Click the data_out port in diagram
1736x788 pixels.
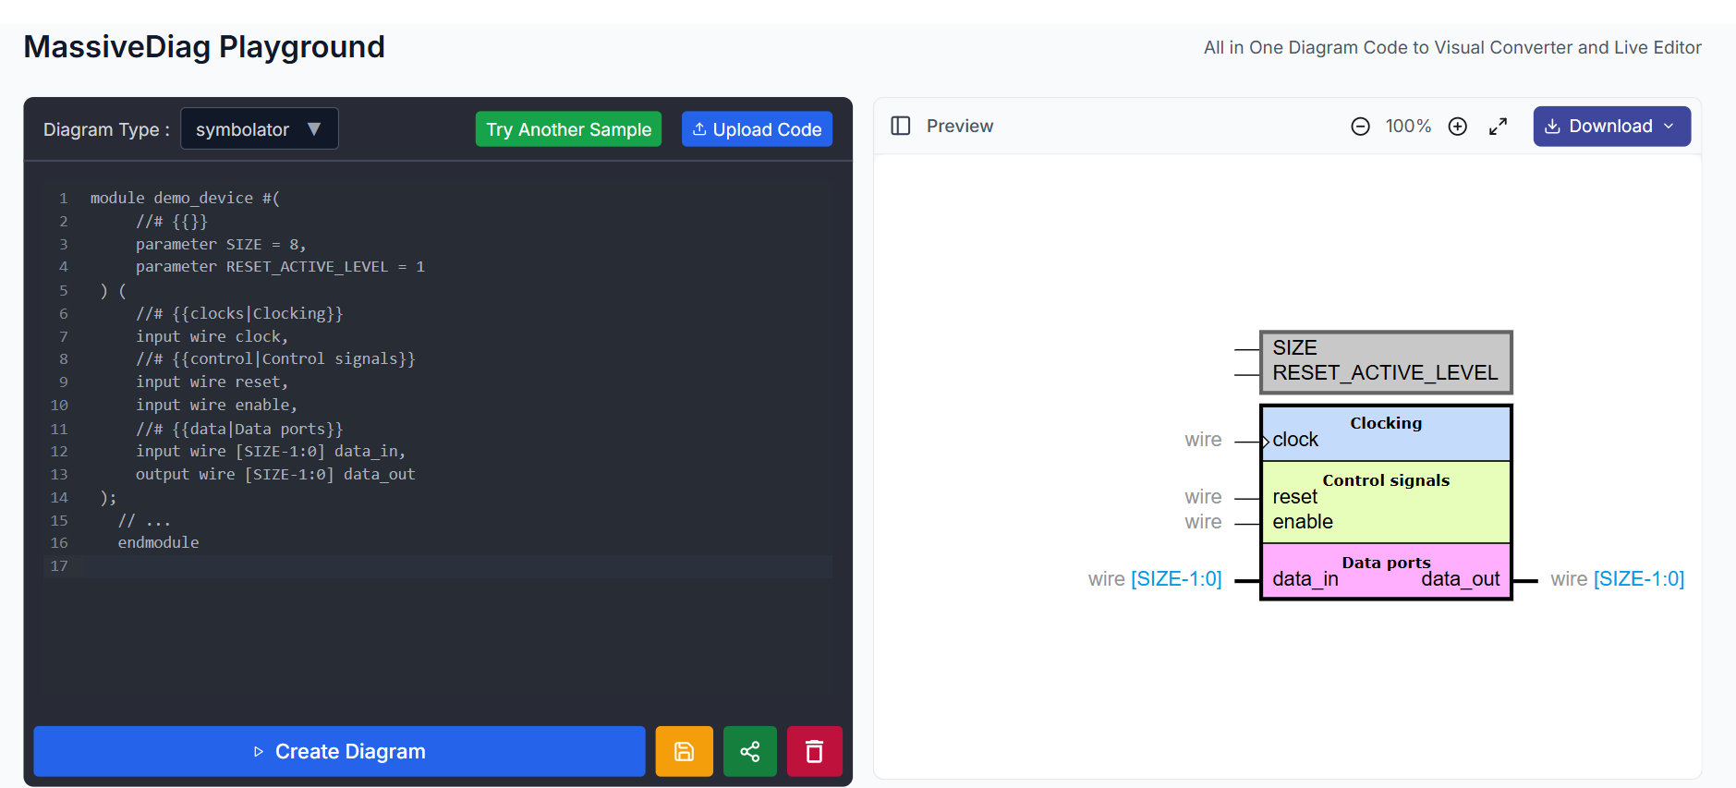point(1460,579)
